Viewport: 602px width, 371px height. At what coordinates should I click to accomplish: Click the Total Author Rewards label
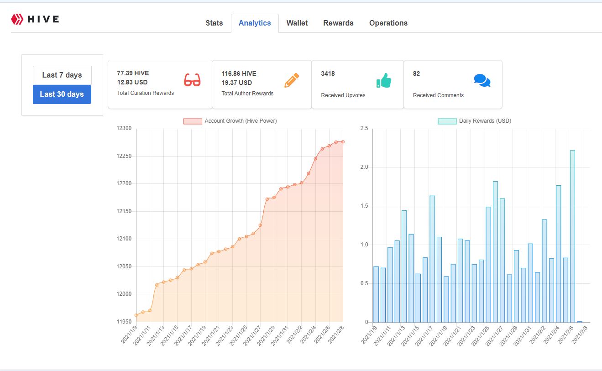(247, 94)
